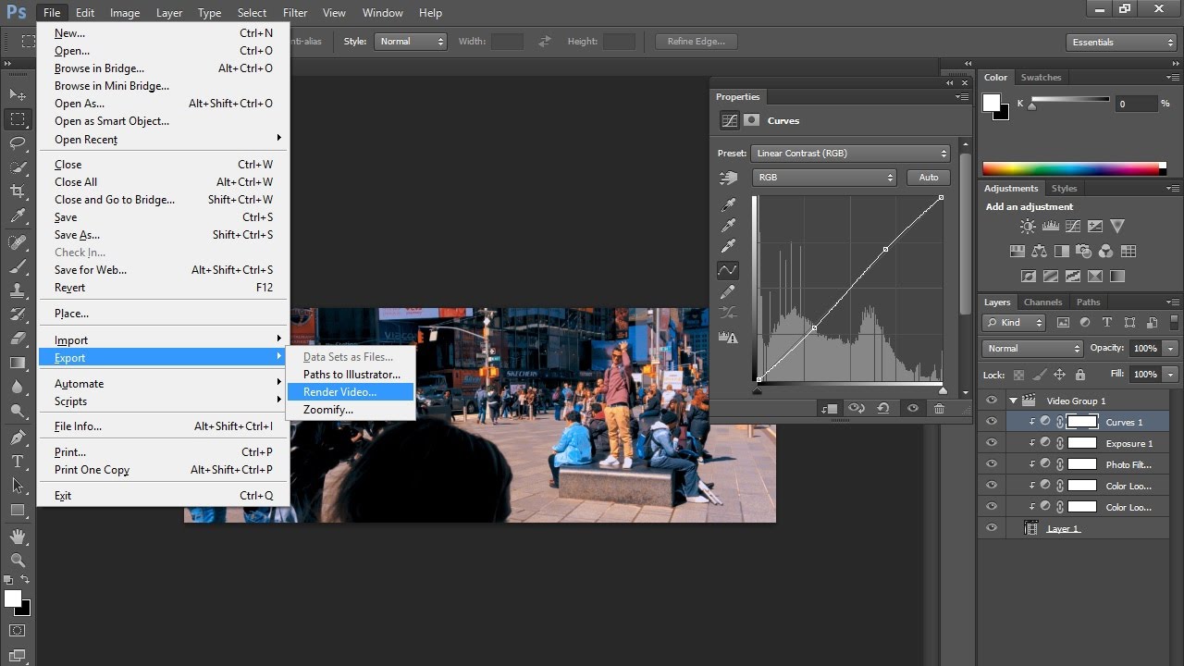This screenshot has width=1184, height=666.
Task: Open the Essentials workspace dropdown
Action: tap(1120, 43)
